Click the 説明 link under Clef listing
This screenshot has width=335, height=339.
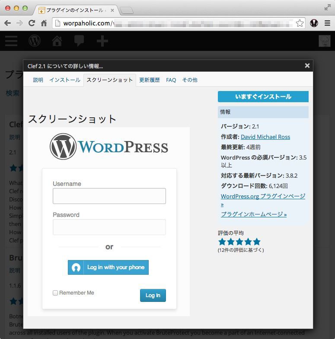pyautogui.click(x=15, y=137)
